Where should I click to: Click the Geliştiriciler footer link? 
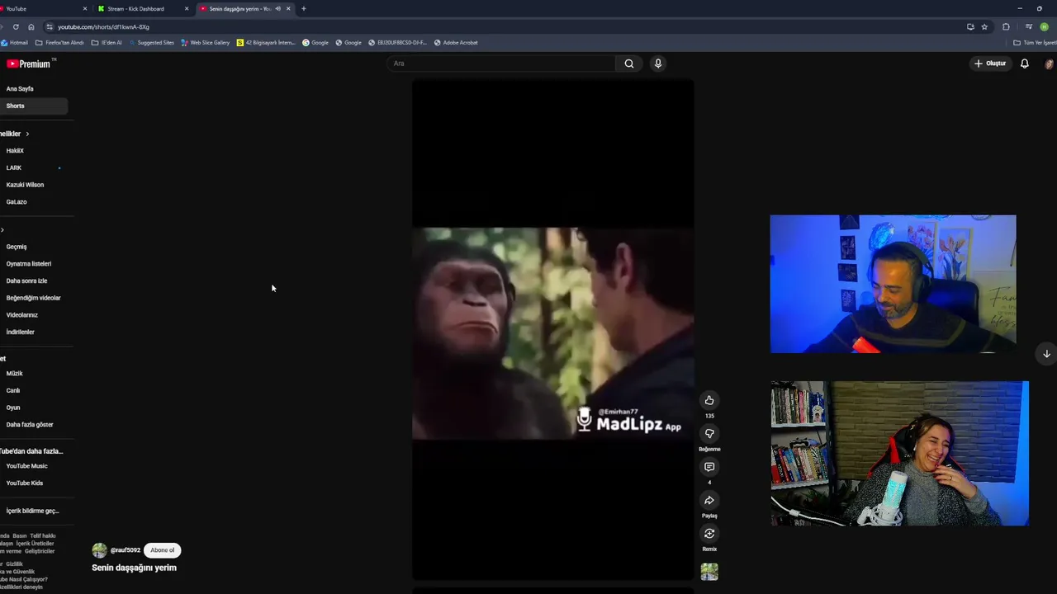(x=40, y=551)
